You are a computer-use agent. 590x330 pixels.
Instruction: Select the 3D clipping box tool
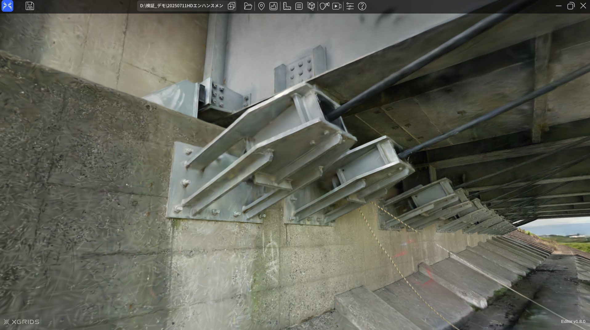[x=311, y=6]
